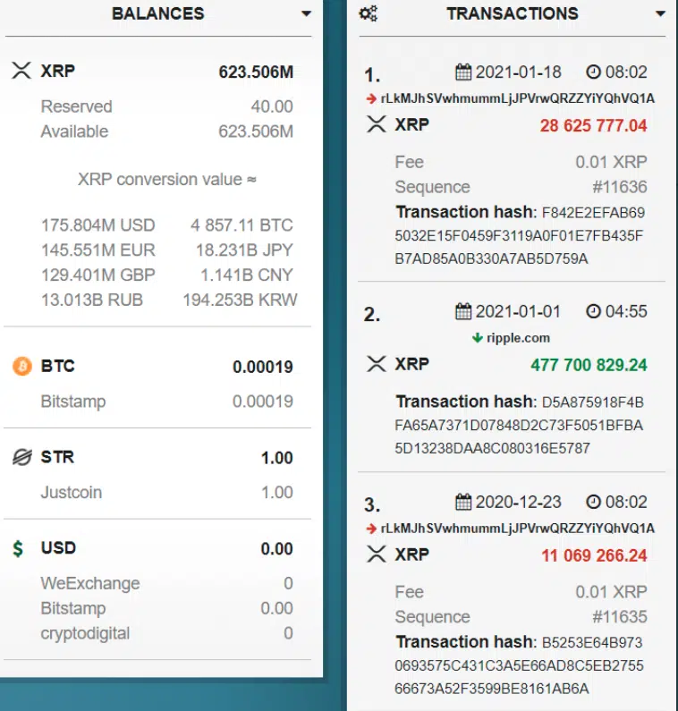Open destination address link in transaction 1
Viewport: 678px width, 711px height.
click(x=517, y=98)
